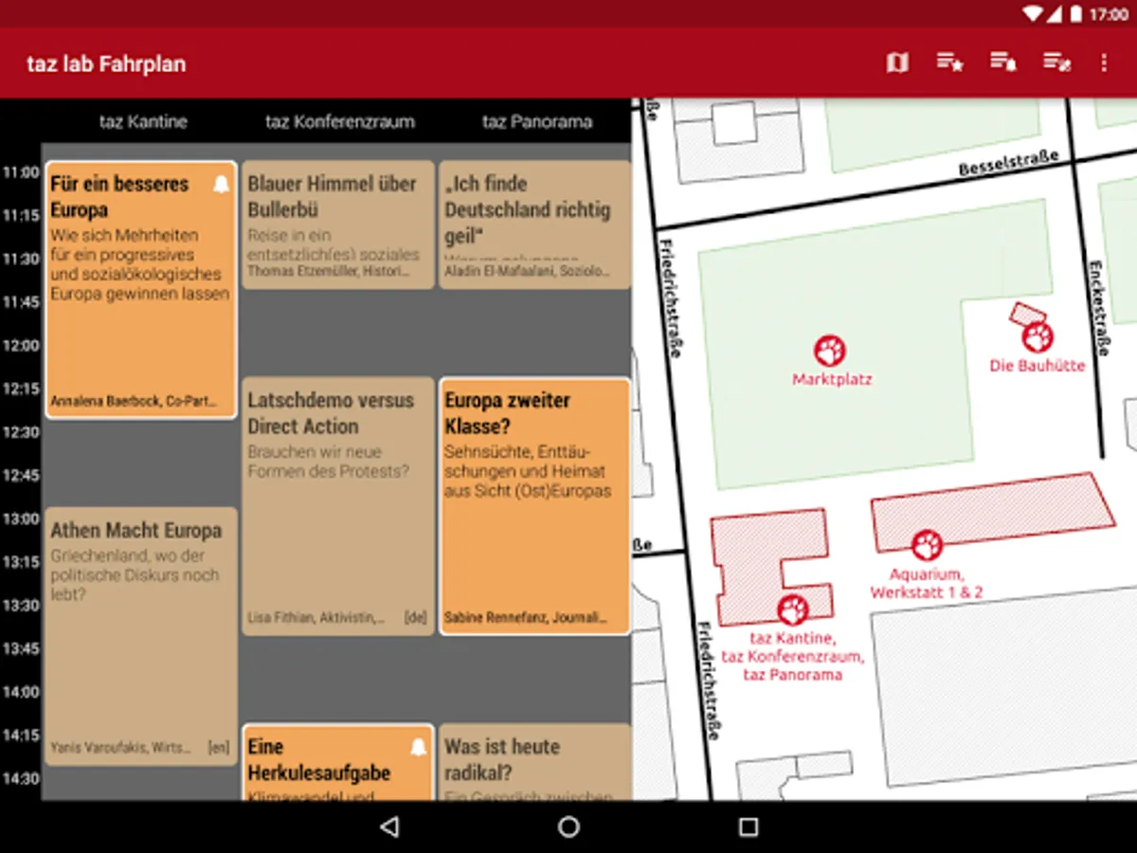
Task: Tap the Android home button
Action: (568, 826)
